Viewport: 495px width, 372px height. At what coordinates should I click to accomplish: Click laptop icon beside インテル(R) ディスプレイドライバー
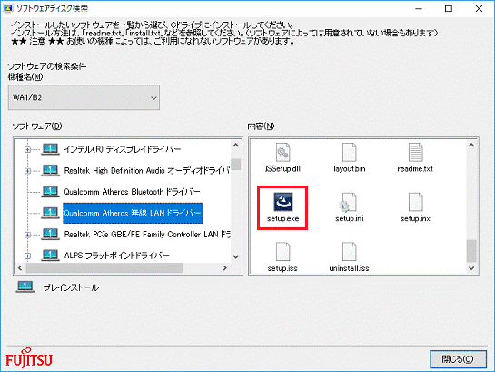pos(50,149)
